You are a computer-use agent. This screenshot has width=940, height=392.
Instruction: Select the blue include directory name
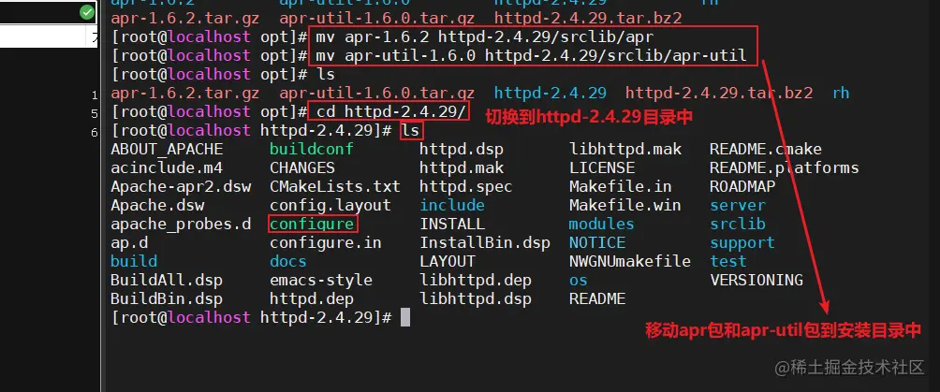click(x=452, y=205)
